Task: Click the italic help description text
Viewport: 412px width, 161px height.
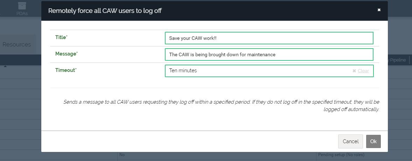Action: click(221, 105)
